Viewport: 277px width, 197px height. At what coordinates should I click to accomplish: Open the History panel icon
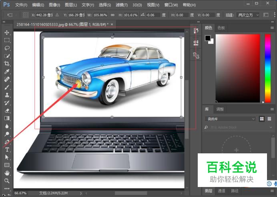click(x=196, y=31)
